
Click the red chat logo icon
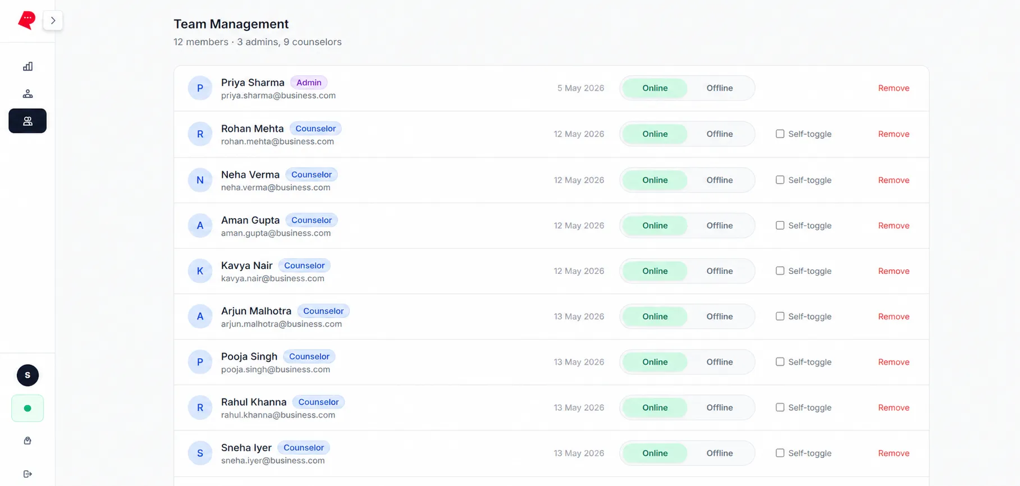coord(27,20)
